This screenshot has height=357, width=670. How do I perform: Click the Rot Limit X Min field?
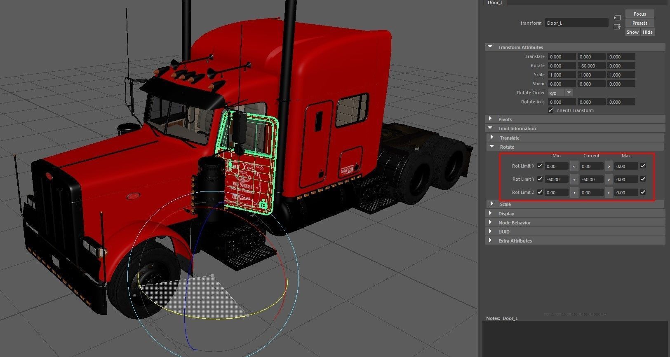(557, 166)
